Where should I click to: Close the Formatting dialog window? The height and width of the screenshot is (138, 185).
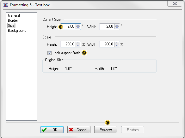175,3
